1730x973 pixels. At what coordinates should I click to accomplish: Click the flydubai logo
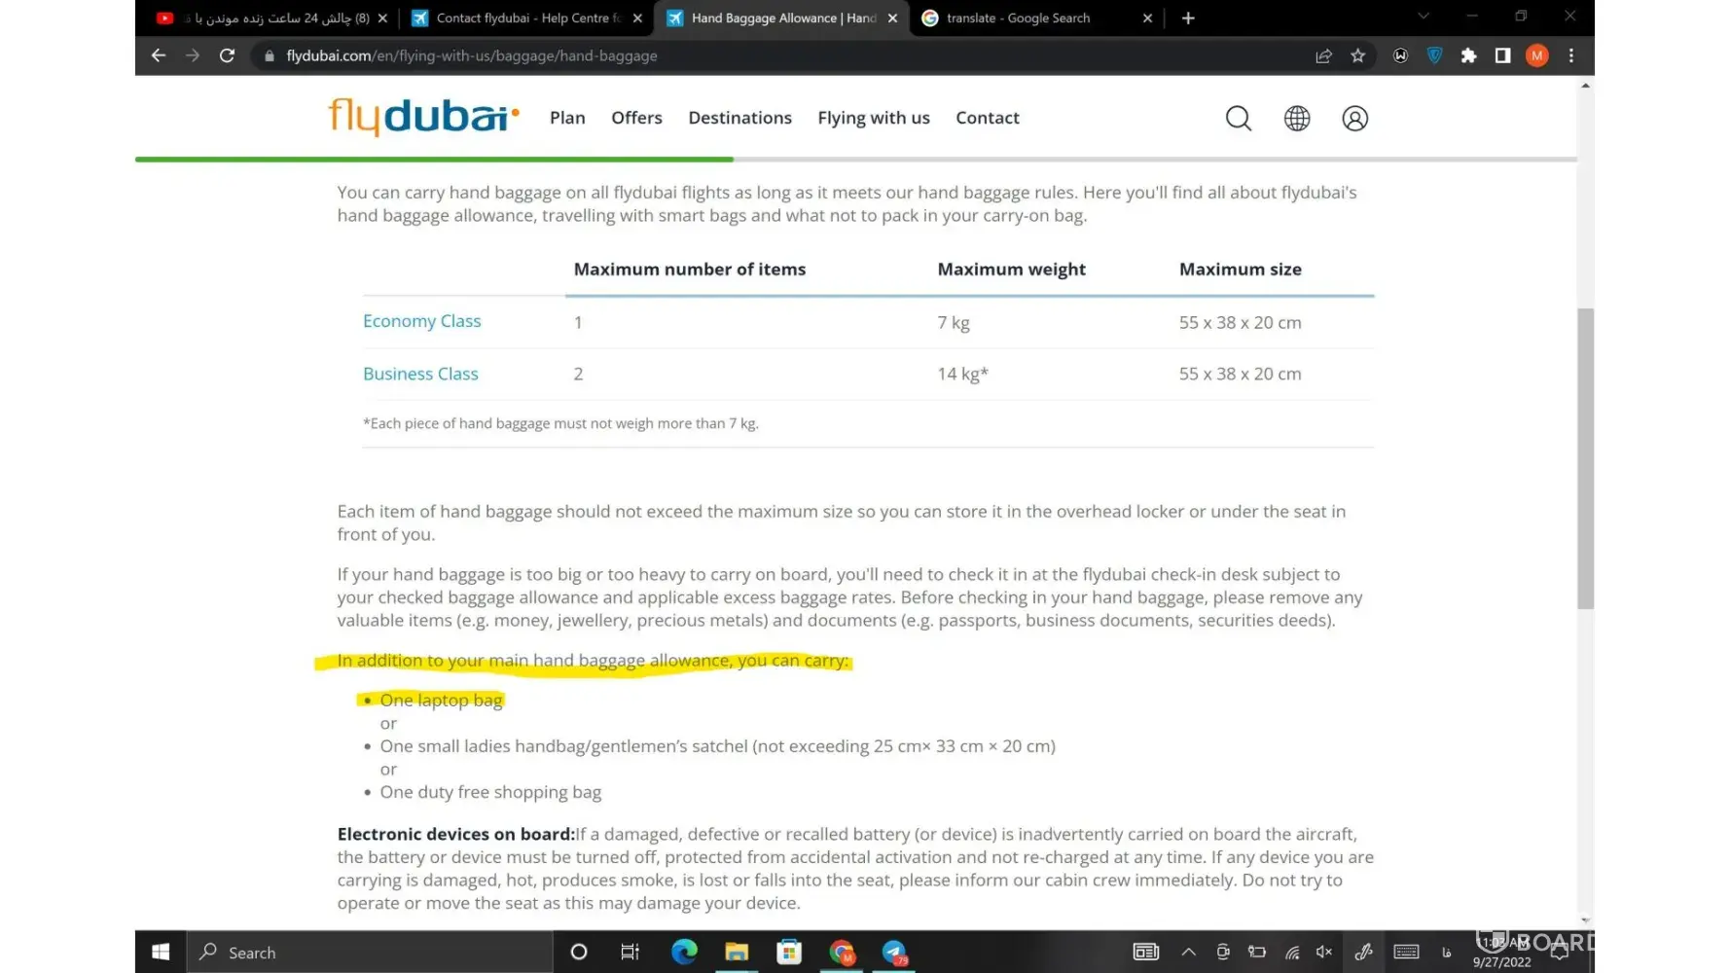(424, 117)
